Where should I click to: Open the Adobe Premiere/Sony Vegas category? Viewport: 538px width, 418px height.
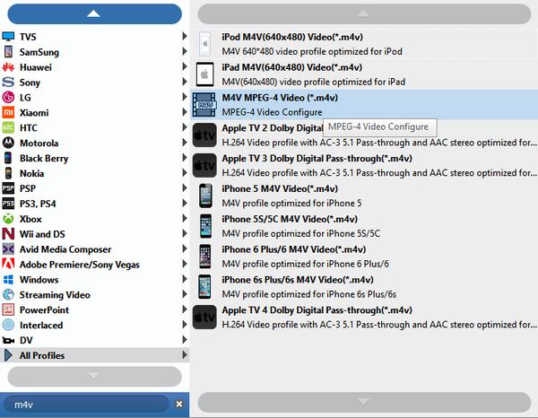pyautogui.click(x=95, y=265)
